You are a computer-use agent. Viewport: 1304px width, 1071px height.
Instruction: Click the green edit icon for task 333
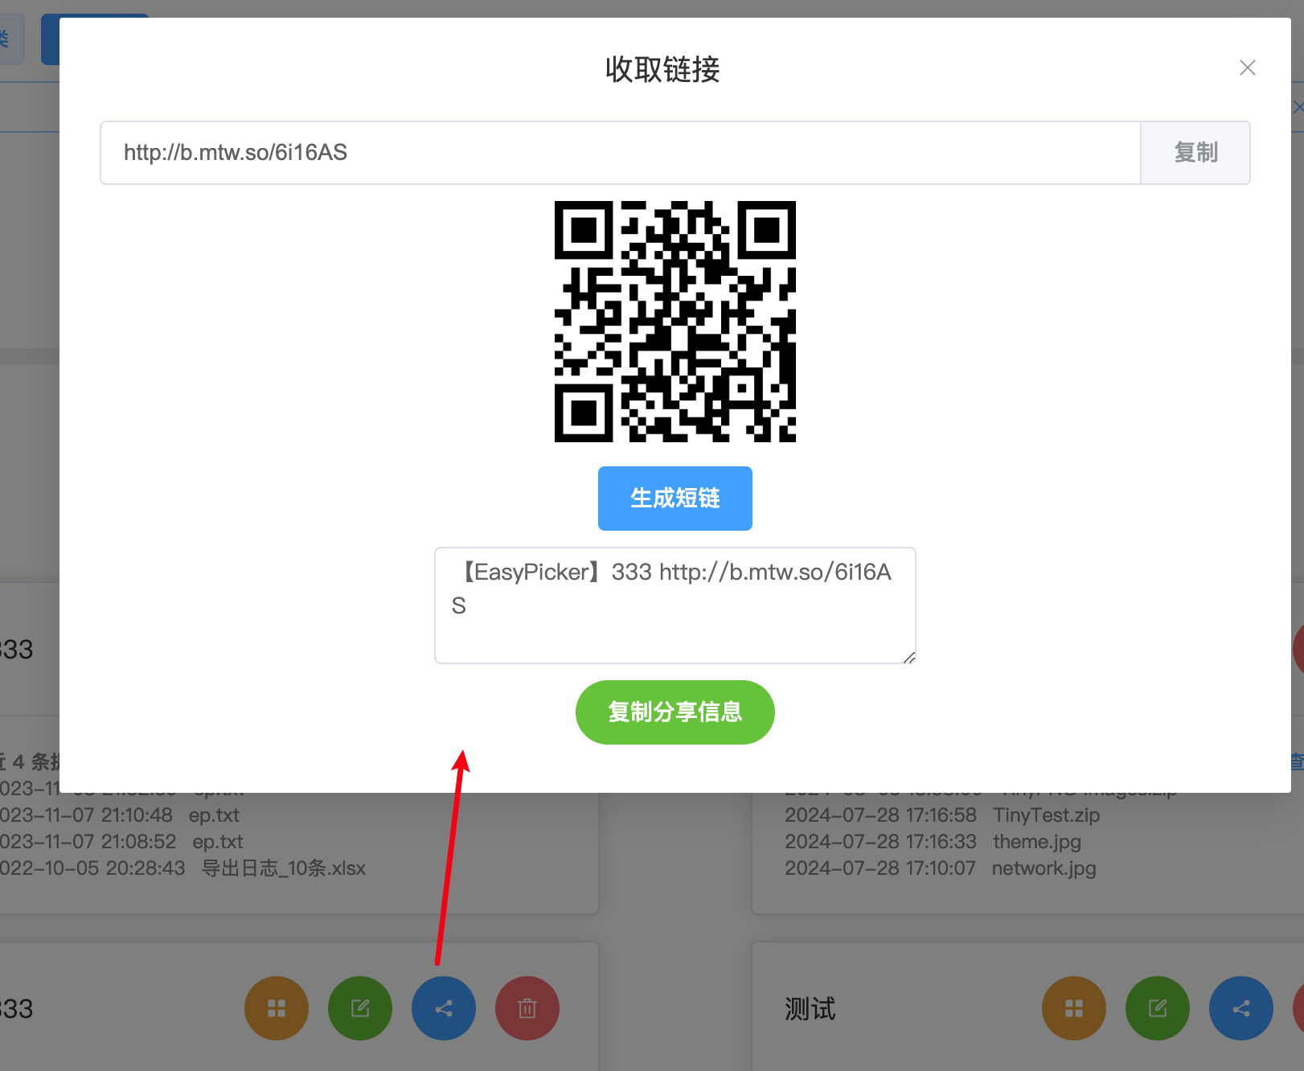(360, 1008)
